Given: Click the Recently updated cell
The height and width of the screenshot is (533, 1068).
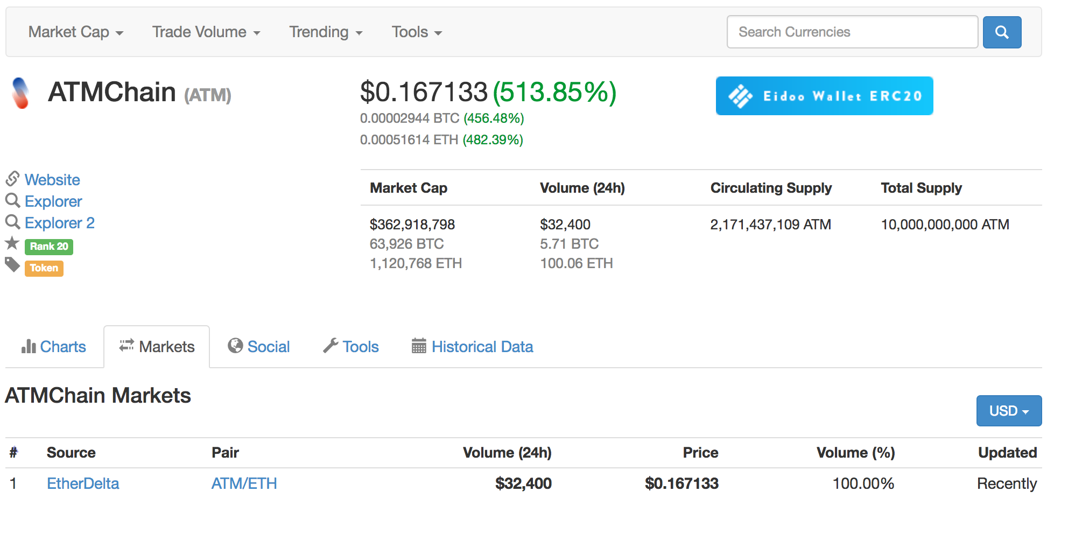Looking at the screenshot, I should tap(1007, 484).
